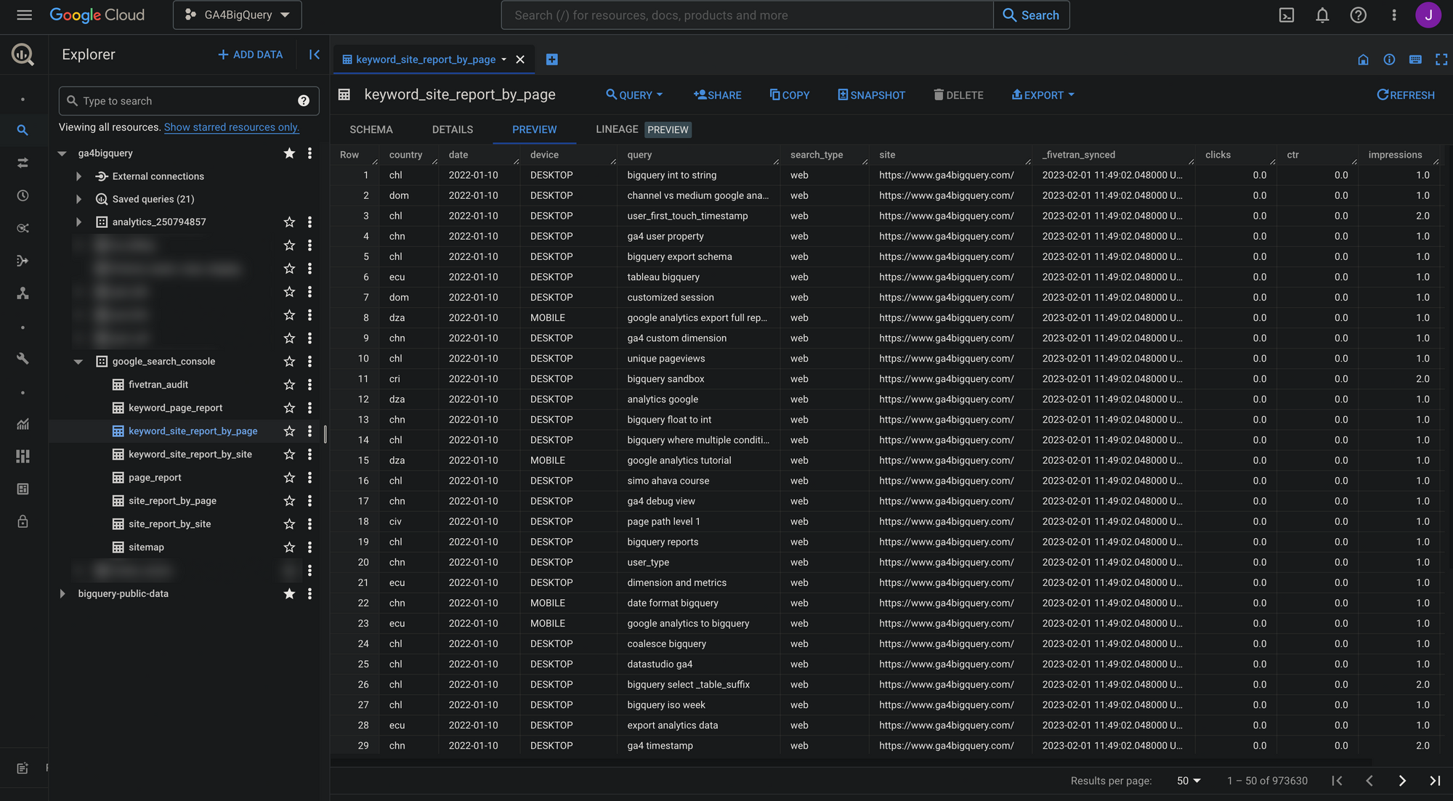Click the REFRESH button
This screenshot has width=1453, height=801.
coord(1406,95)
